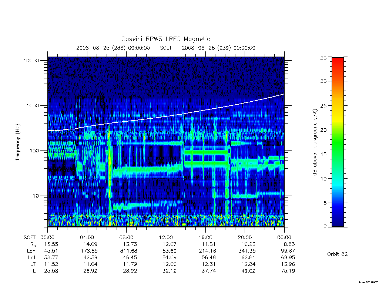Click the L value 49.02
The width and height of the screenshot is (379, 284).
pos(248,271)
